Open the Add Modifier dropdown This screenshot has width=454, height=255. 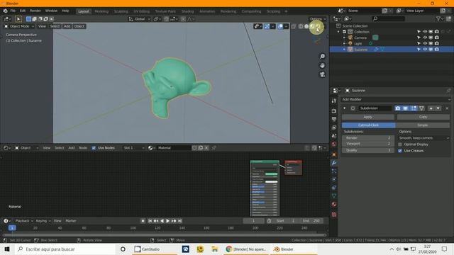coord(396,99)
